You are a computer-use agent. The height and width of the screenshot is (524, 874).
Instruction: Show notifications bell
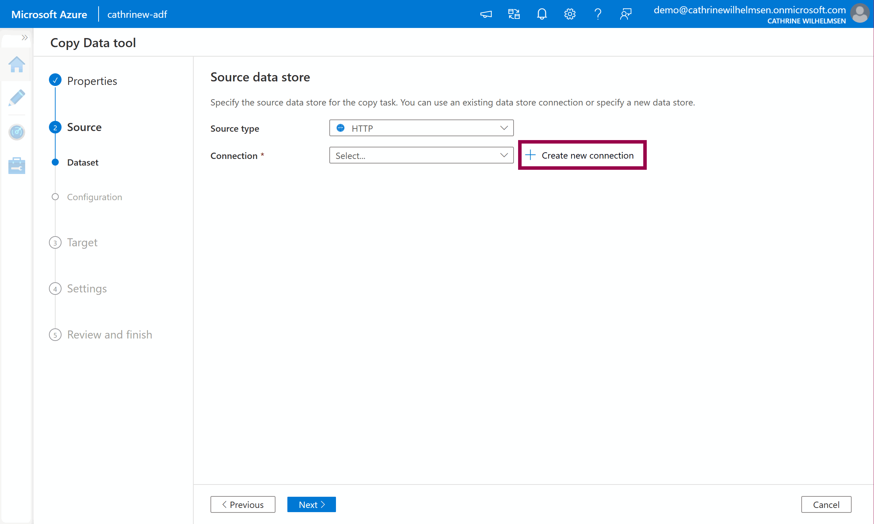tap(542, 14)
